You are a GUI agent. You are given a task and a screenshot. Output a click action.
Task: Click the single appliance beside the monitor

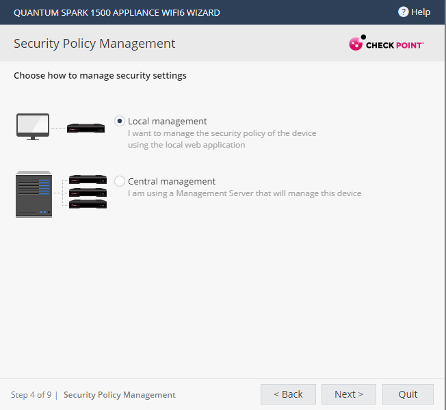pos(86,128)
